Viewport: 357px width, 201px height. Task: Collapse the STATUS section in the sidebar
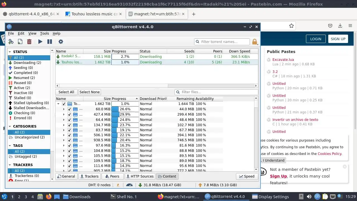tap(10, 52)
